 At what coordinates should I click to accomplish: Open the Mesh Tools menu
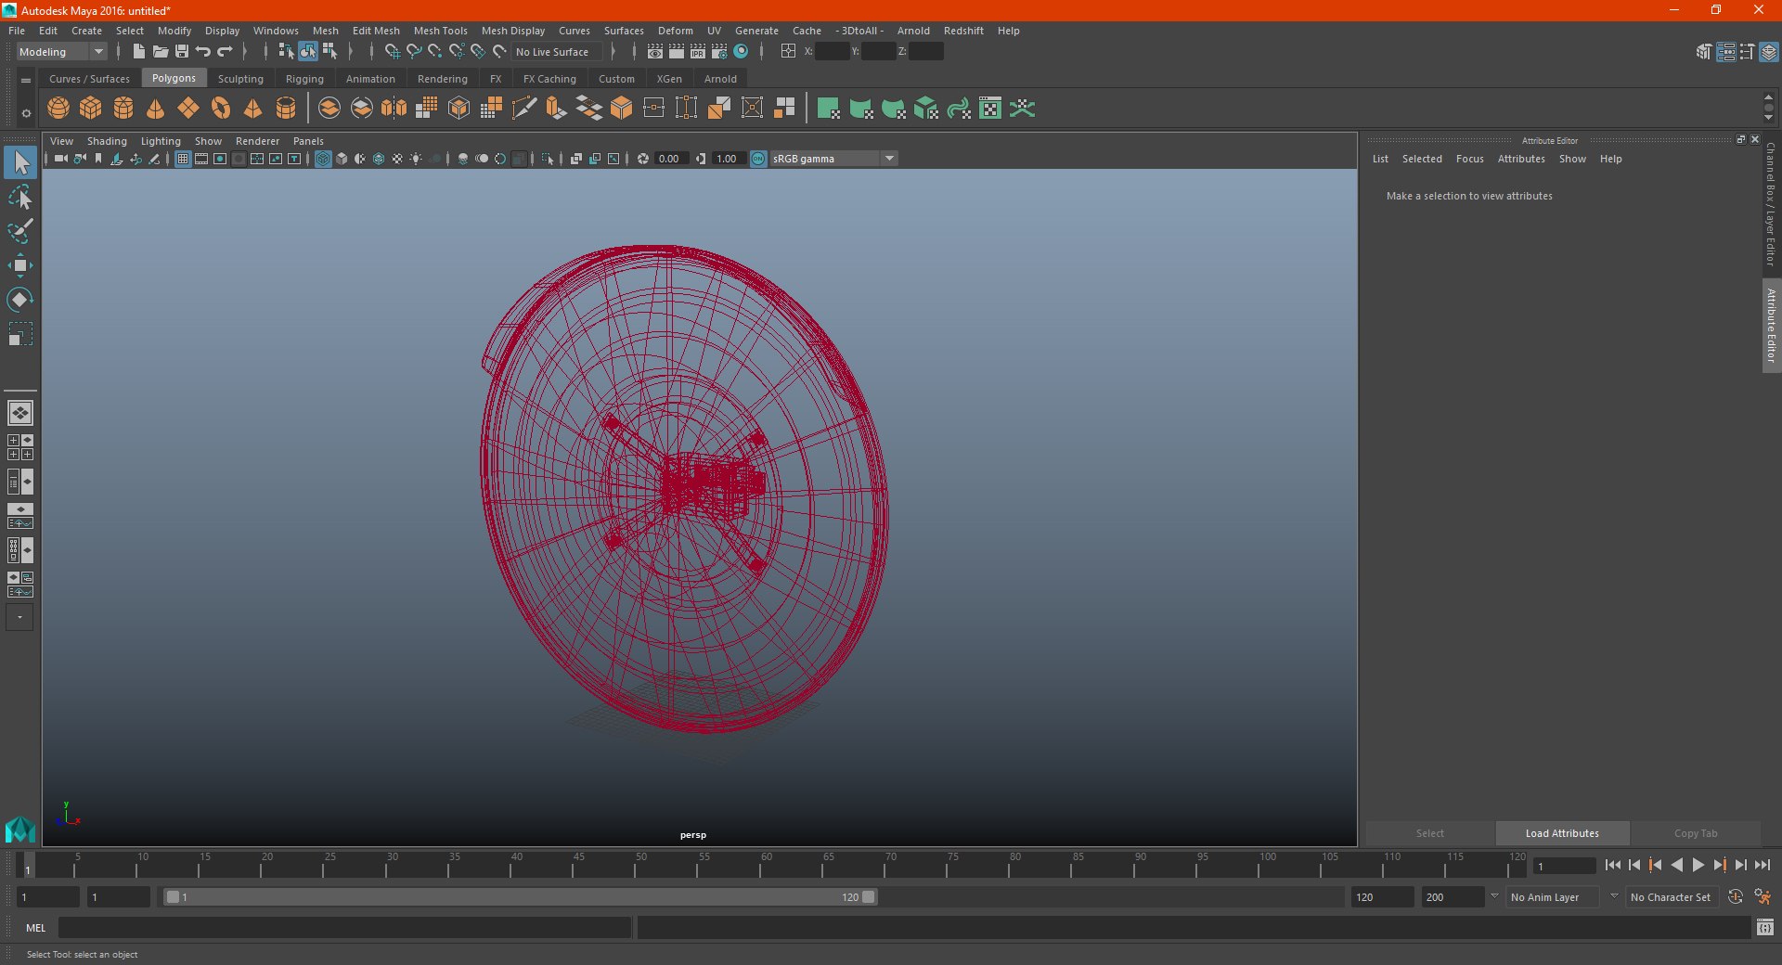[x=440, y=31]
